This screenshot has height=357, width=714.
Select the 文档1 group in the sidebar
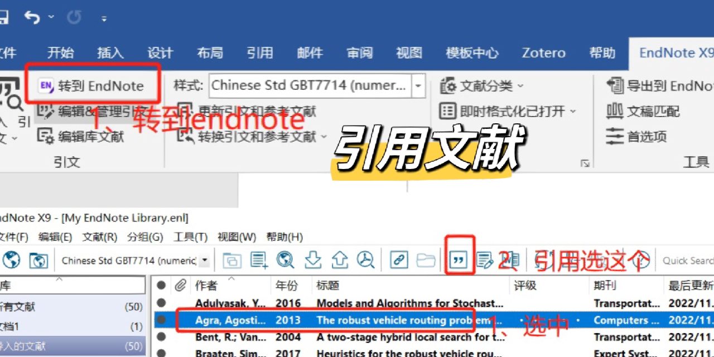click(71, 326)
